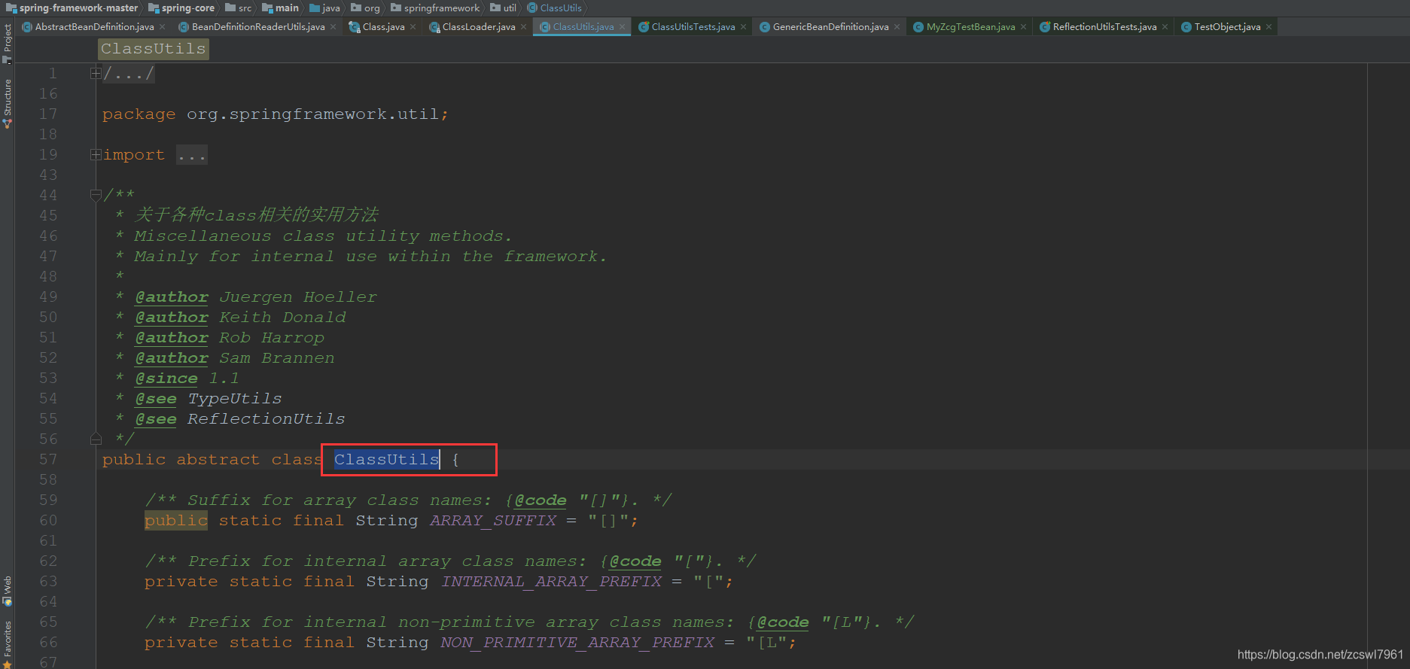Switch to Class.java tab

[x=383, y=26]
